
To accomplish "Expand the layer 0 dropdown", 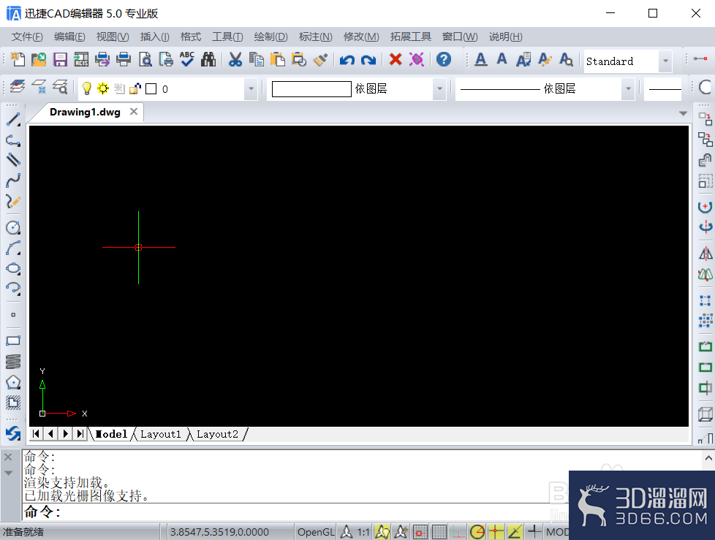I will coord(251,88).
